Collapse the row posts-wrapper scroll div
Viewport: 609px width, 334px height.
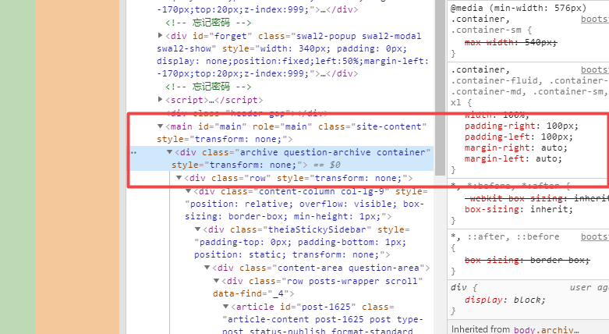216,281
